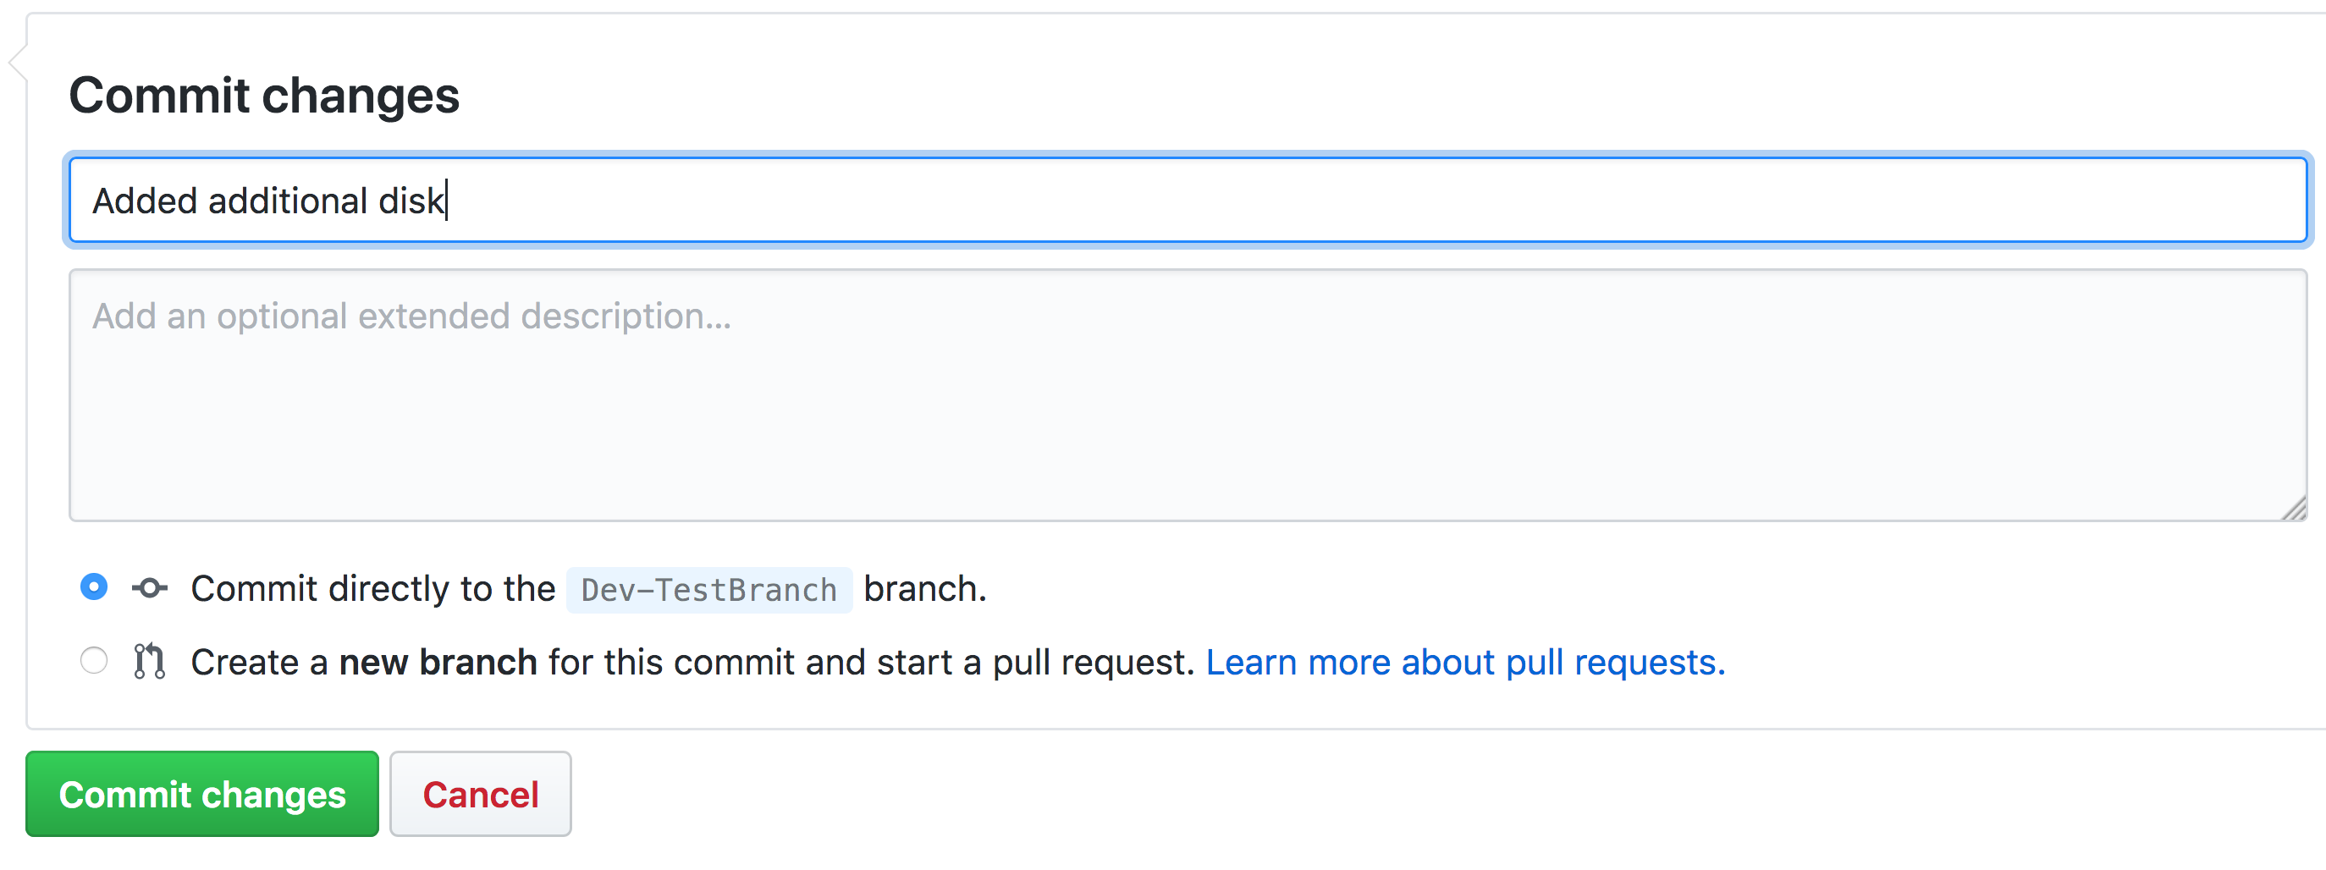
Task: Open 'Learn more about pull requests' link
Action: [1464, 663]
